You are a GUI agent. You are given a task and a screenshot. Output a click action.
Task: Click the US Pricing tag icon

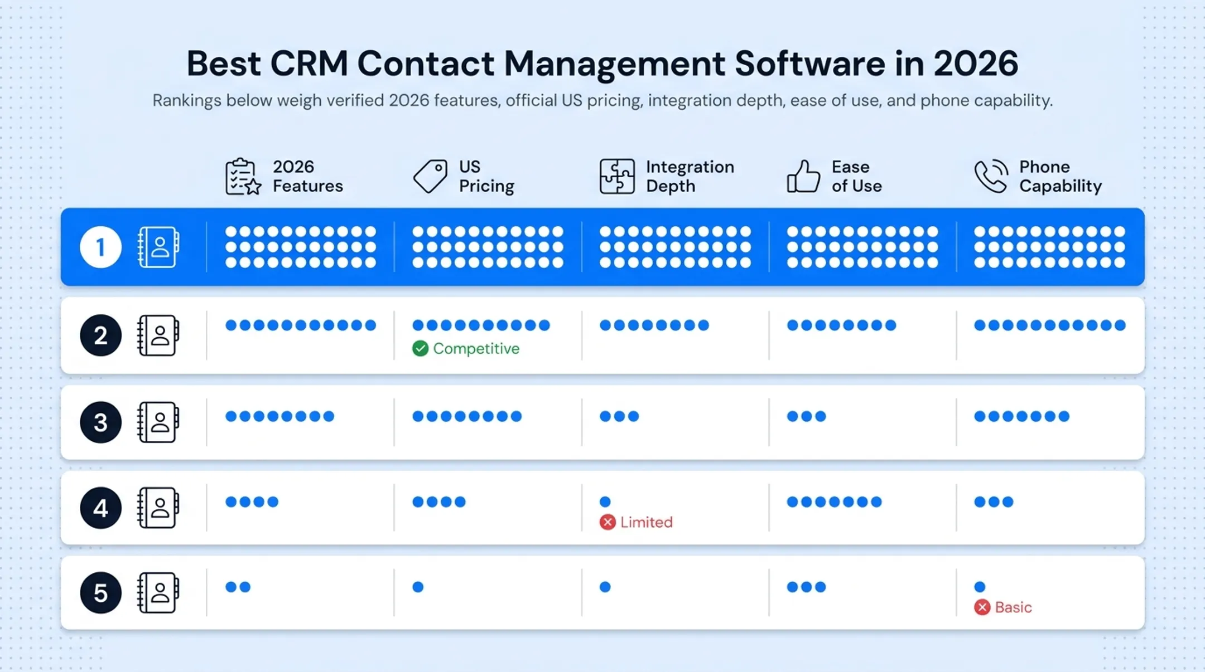[x=430, y=176]
